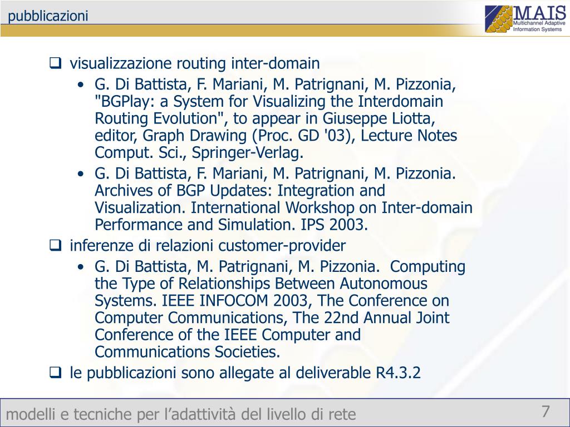Select the line 'le pubblicazioni sono allegate al deliverable R4.3.2'
Viewport: 570px width, 427px height.
tap(245, 373)
